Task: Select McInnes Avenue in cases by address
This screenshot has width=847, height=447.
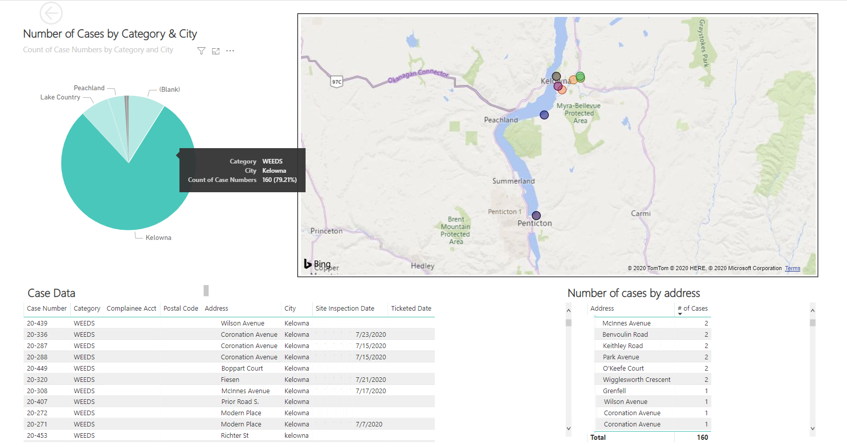Action: (x=627, y=323)
